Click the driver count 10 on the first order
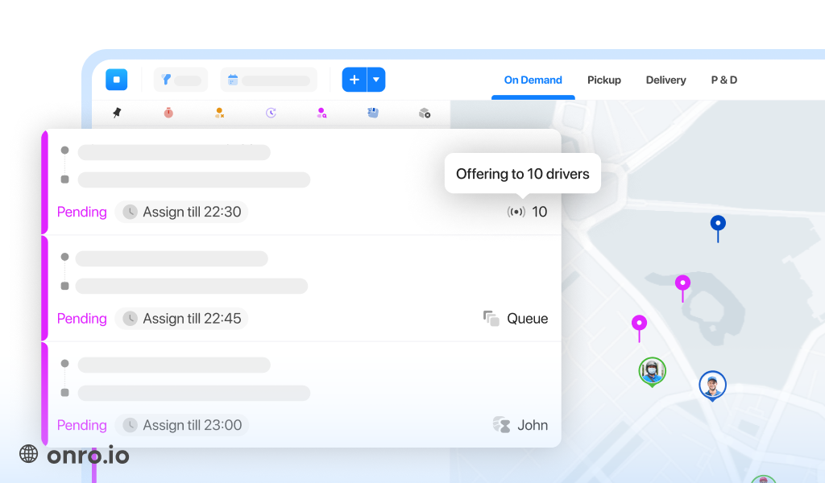The height and width of the screenshot is (483, 825). click(x=539, y=212)
